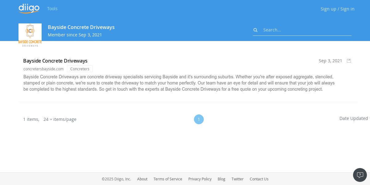Open the Tools menu
370x185 pixels.
pos(52,9)
